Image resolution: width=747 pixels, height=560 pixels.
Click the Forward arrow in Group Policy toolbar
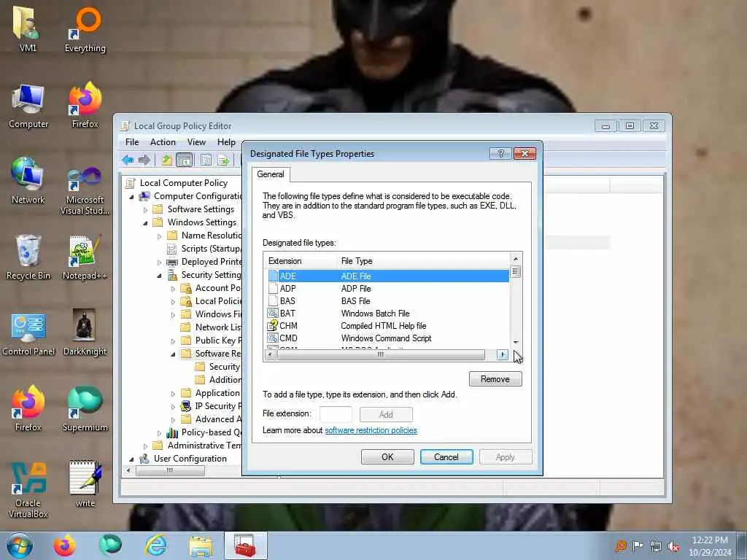[x=144, y=160]
